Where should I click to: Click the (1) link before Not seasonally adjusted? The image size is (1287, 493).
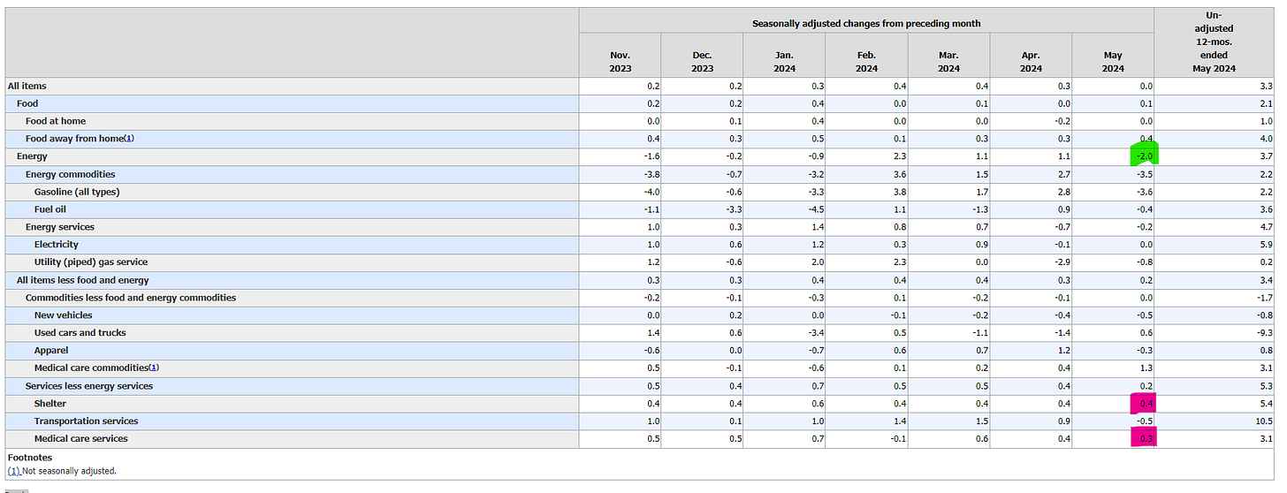(12, 471)
